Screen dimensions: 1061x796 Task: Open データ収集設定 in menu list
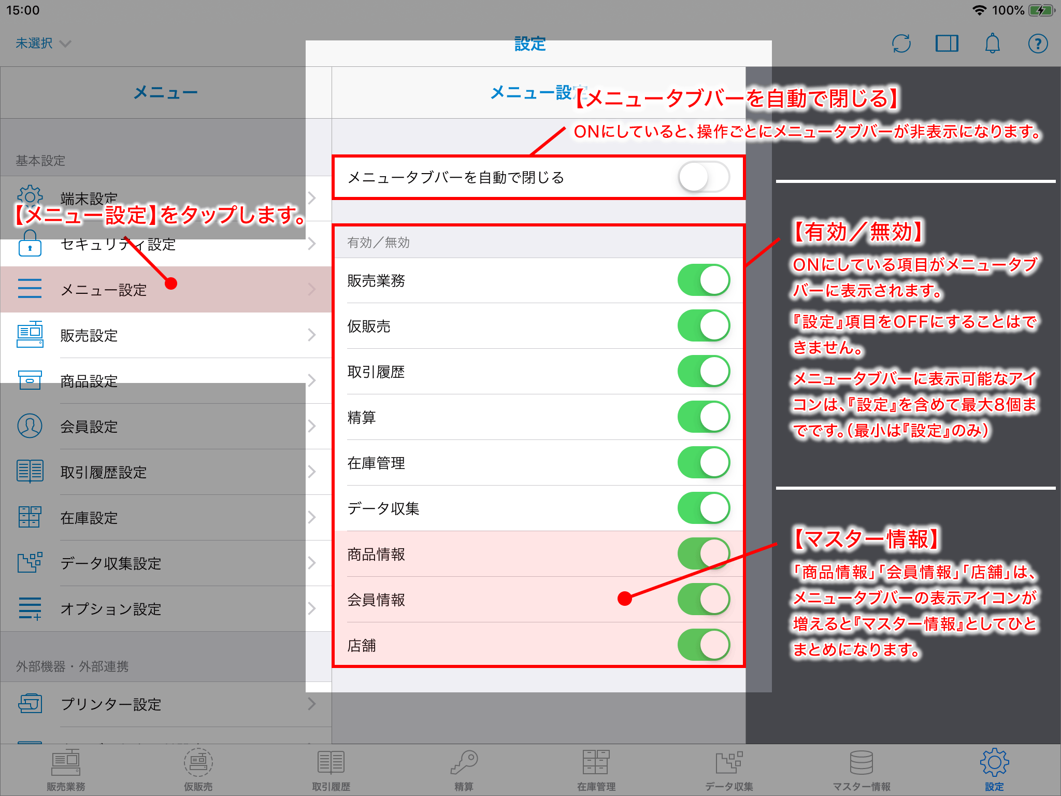(x=166, y=562)
